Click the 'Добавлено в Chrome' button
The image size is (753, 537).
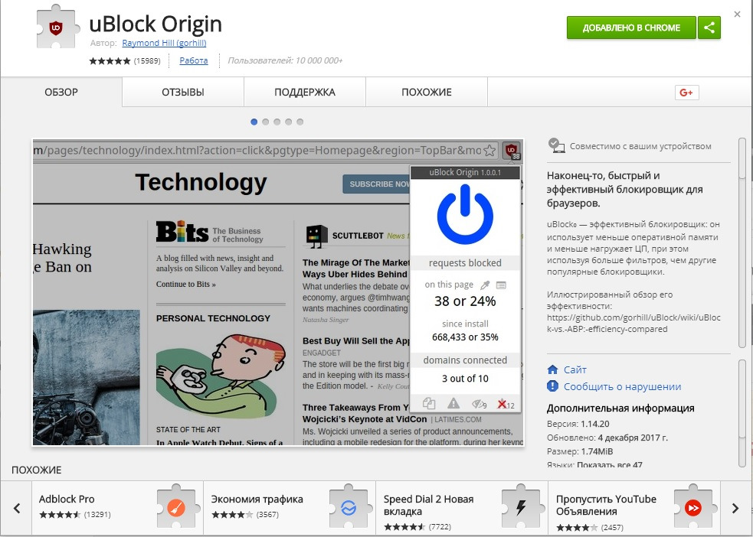[x=631, y=28]
